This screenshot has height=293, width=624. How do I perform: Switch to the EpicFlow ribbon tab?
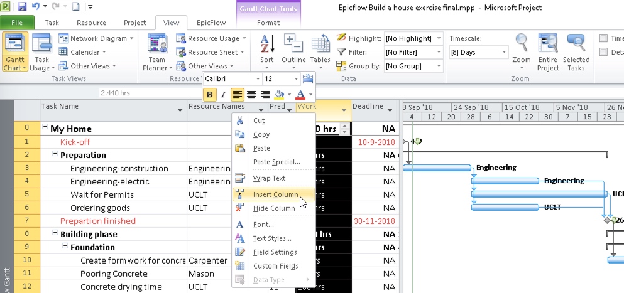click(x=211, y=23)
